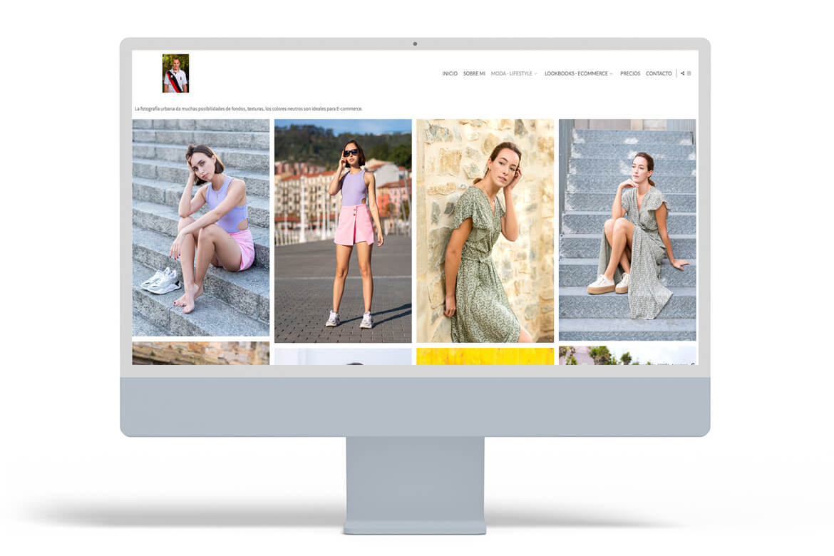Click the photographer logo image
This screenshot has width=834, height=556.
click(175, 73)
